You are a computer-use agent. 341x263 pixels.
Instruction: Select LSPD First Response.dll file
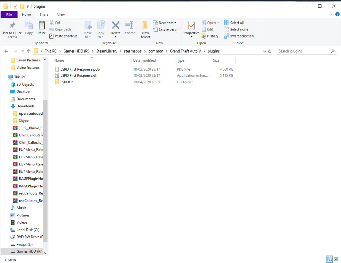[x=79, y=75]
